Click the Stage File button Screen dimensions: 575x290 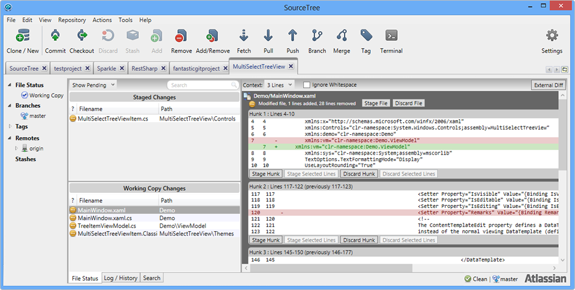click(x=376, y=103)
